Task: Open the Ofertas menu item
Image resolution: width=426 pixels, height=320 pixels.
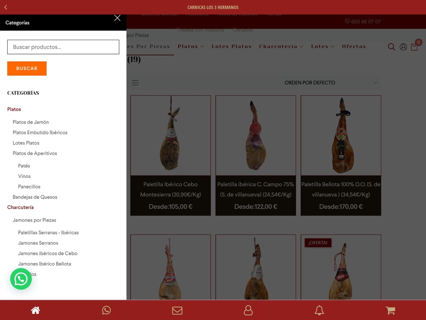Action: click(354, 46)
